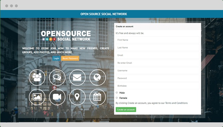The image size is (223, 127).
Task: Click the Open Source Social Network header title
Action: point(104,14)
